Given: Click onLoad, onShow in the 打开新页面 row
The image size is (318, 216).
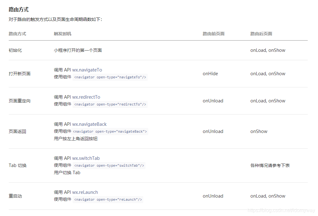Looking at the screenshot, I should point(268,74).
